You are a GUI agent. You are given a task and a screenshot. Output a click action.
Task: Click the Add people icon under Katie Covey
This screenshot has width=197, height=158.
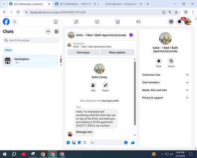tap(93, 85)
